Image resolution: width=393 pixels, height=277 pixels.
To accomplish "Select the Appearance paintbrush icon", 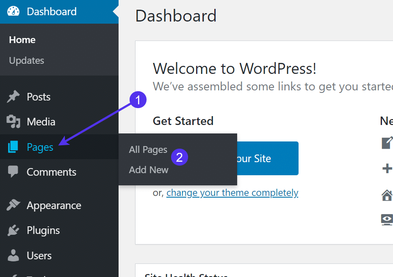I will (13, 205).
